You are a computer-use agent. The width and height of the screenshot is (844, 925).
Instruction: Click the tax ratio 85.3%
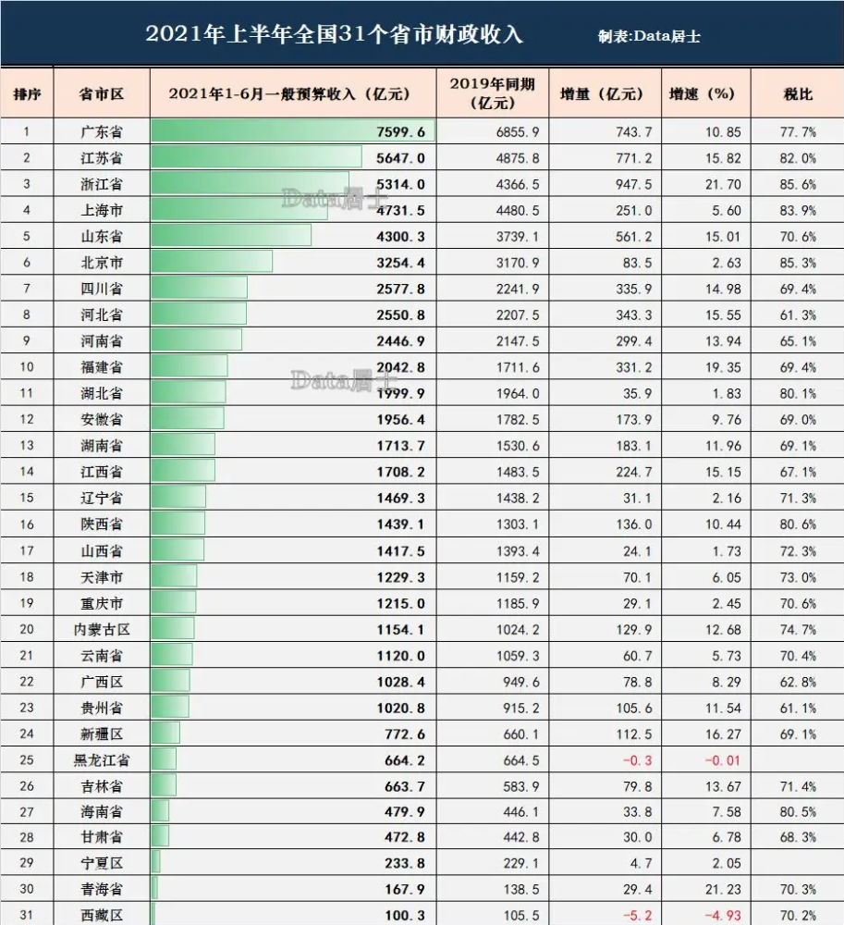[798, 263]
